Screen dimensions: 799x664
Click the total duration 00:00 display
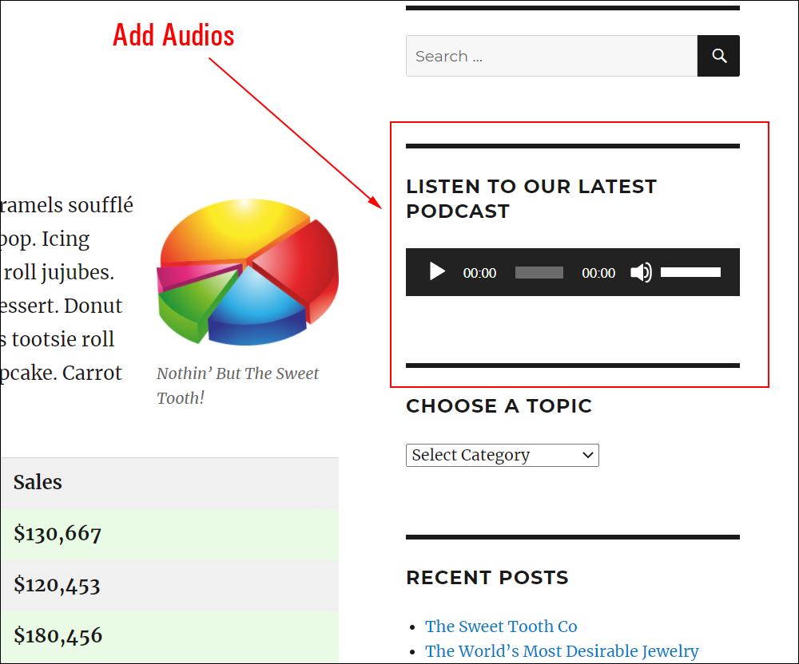coord(598,273)
